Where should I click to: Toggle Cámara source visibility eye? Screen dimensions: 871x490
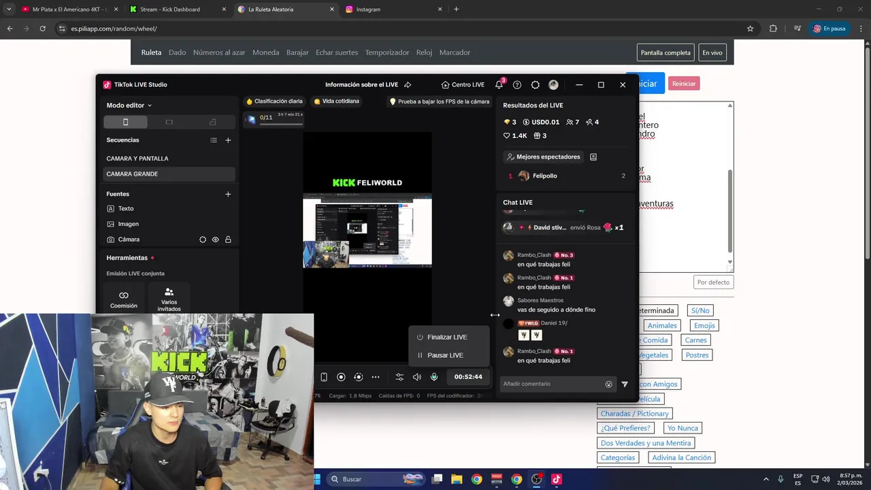(216, 240)
